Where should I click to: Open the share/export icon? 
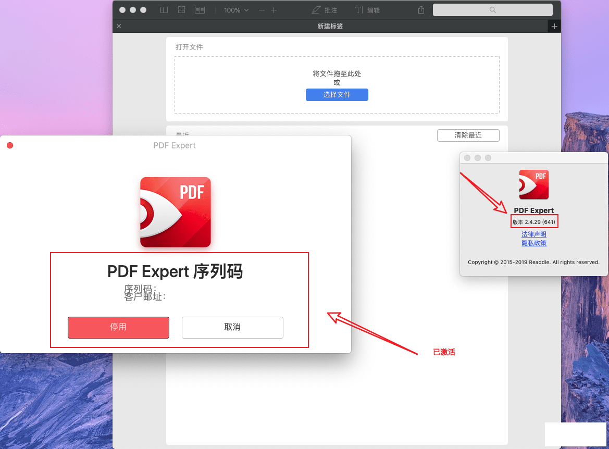(x=421, y=10)
